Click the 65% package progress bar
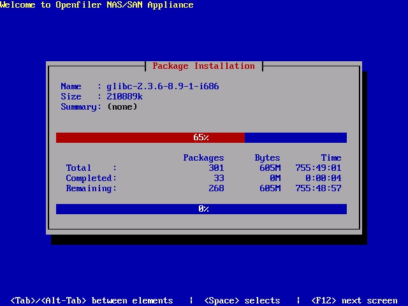The width and height of the screenshot is (408, 306). (201, 138)
